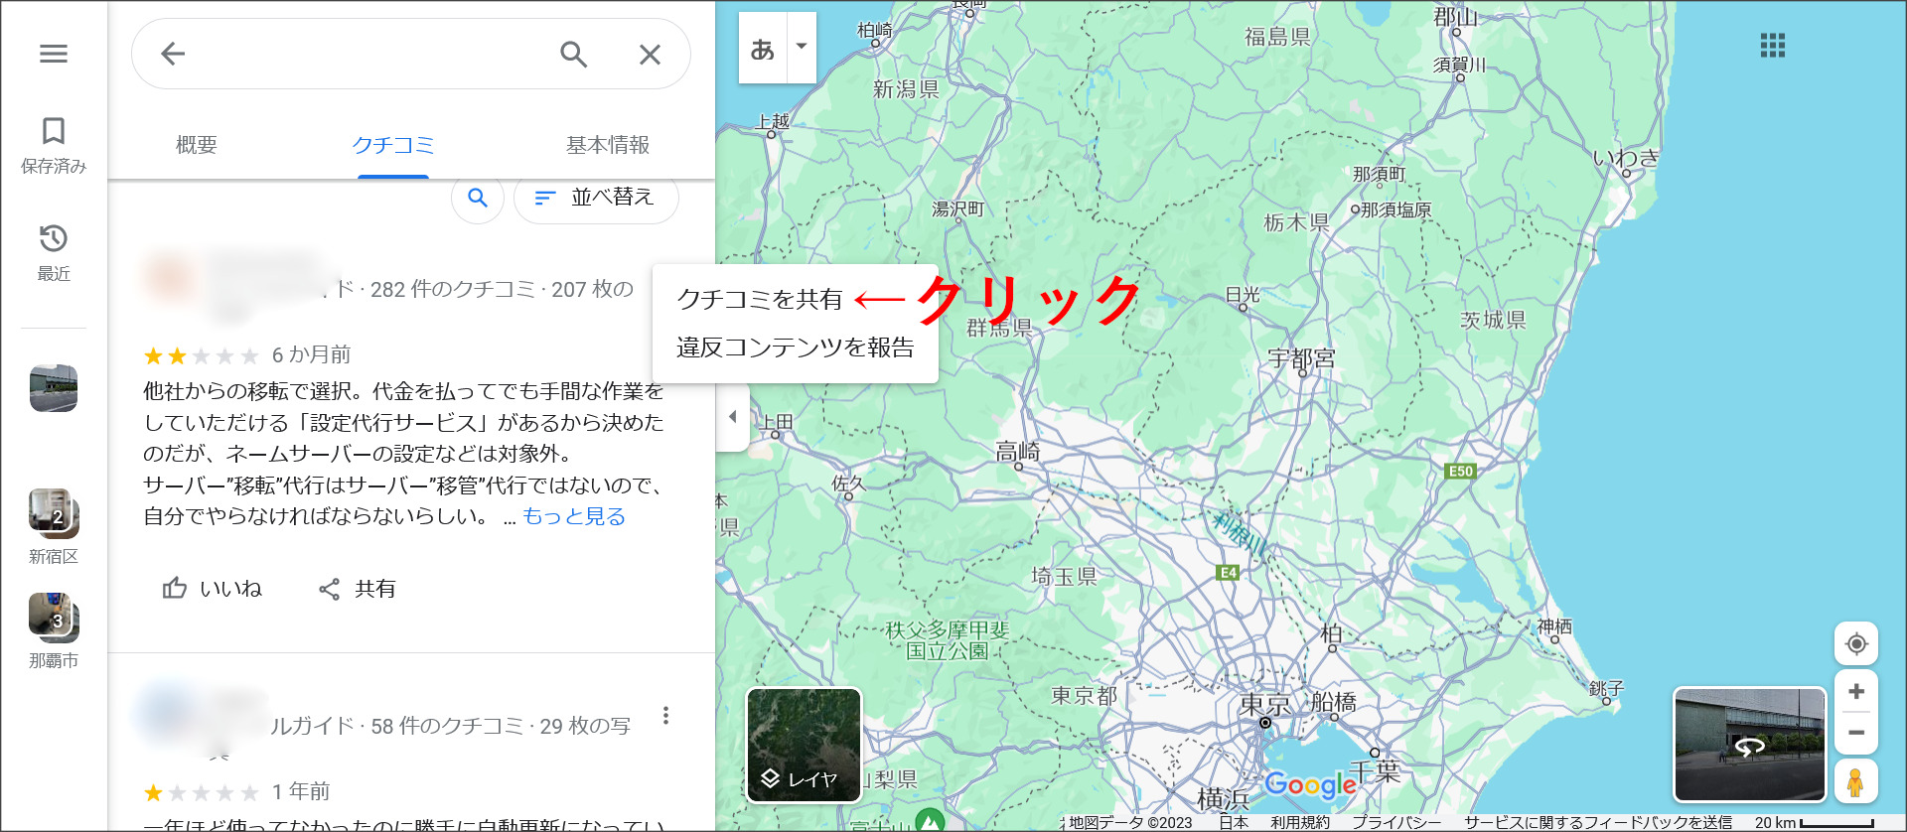
Task: Select the Street View pegman icon
Action: coord(1855,781)
